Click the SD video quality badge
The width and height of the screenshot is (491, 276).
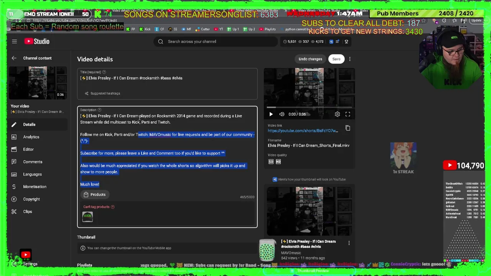click(271, 162)
